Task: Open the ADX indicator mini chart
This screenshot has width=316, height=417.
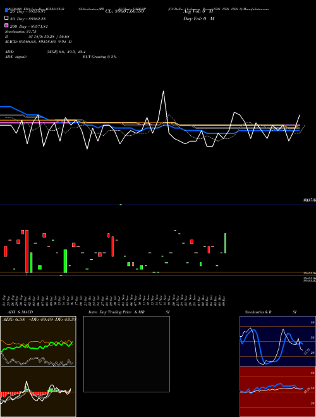Action: [x=38, y=341]
